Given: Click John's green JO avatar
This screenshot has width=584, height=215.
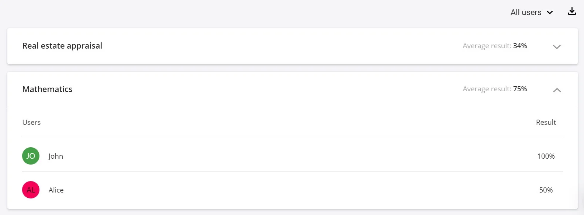Looking at the screenshot, I should coord(31,156).
